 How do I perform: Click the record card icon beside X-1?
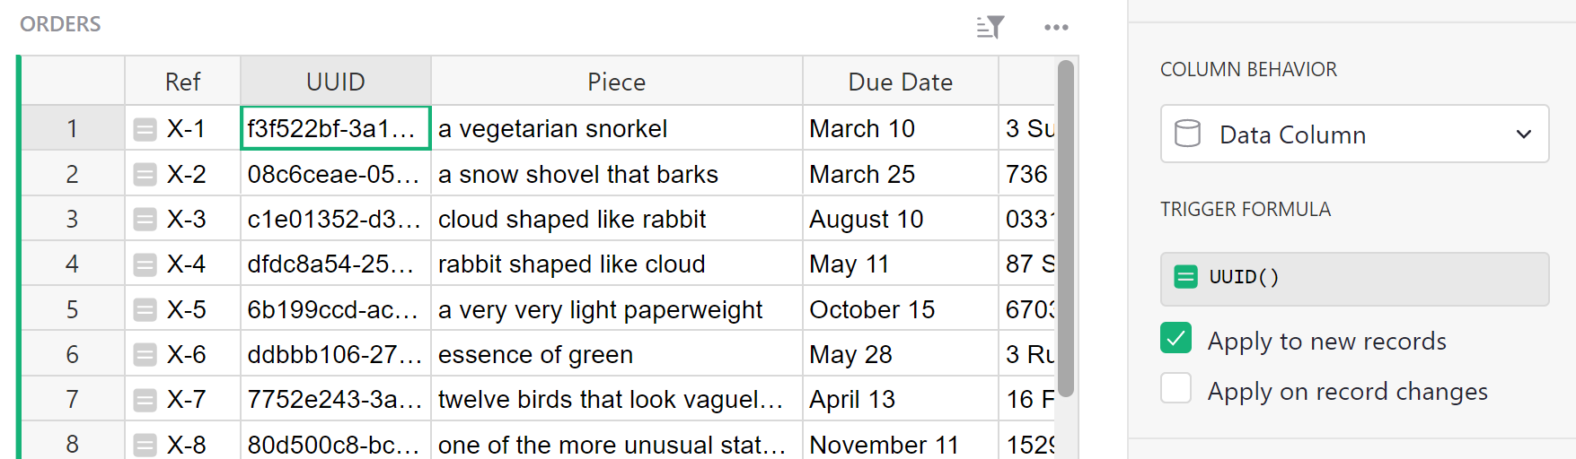145,130
